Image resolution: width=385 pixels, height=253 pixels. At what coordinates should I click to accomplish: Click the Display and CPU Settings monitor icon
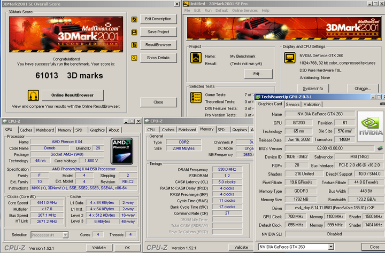tap(289, 58)
